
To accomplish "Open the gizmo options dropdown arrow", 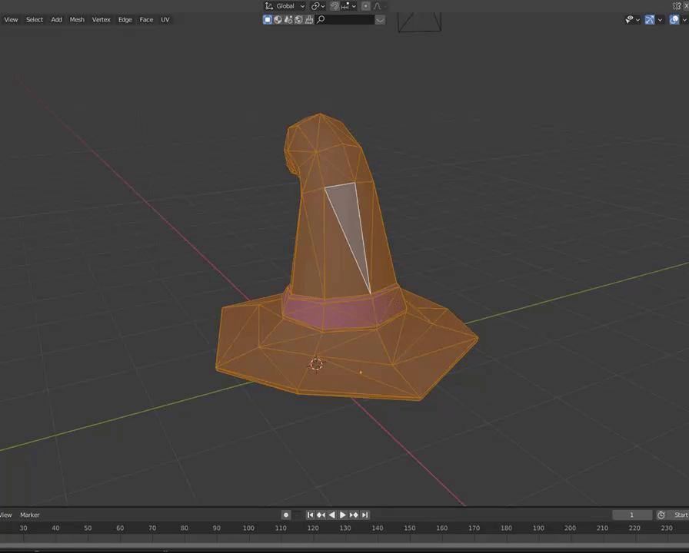I will coord(660,20).
